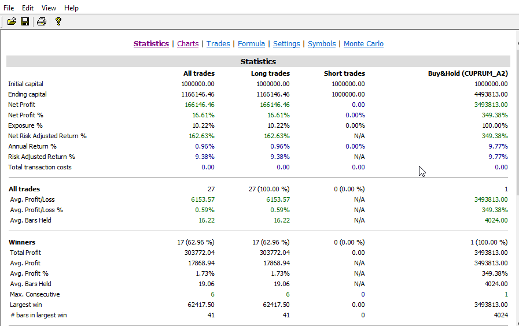The width and height of the screenshot is (519, 326).
Task: Click the bold All trades row label
Action: (x=24, y=189)
